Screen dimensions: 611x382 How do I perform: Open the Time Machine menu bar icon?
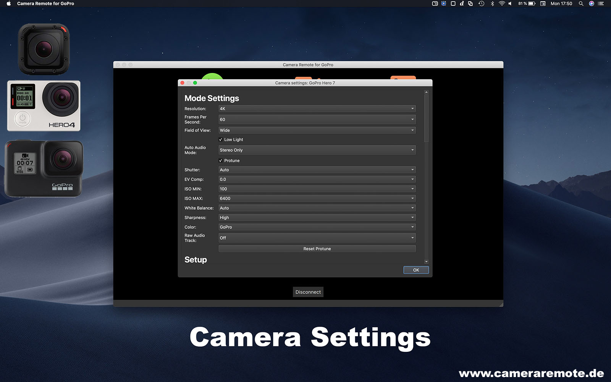[482, 3]
